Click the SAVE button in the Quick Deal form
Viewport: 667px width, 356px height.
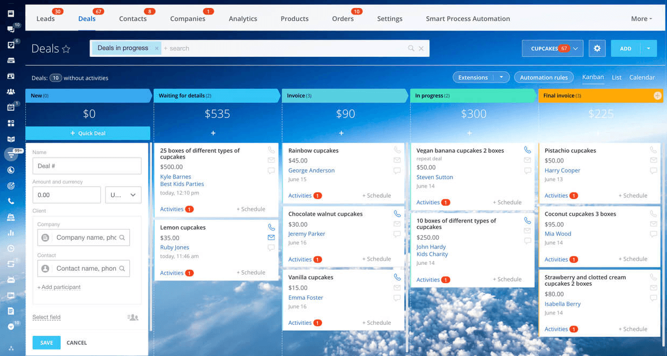[x=46, y=343]
